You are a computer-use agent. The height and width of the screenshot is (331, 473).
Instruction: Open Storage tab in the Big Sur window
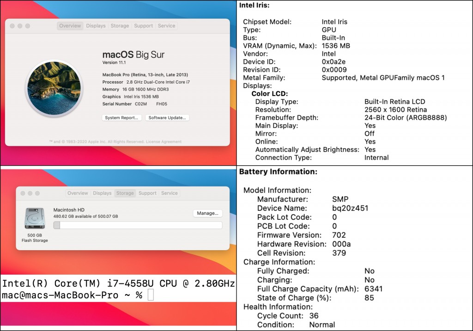pos(120,26)
